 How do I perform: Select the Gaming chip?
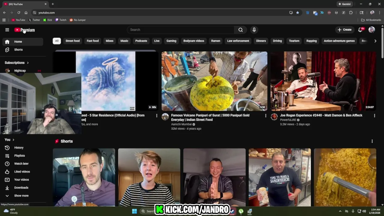171,41
